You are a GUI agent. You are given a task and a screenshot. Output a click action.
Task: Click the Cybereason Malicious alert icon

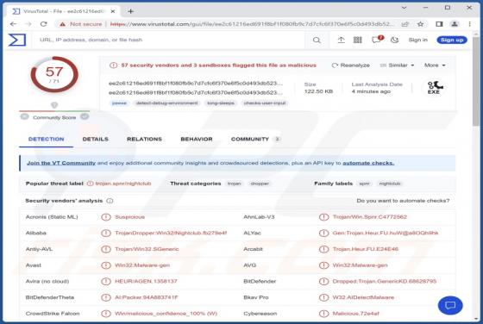(x=323, y=314)
